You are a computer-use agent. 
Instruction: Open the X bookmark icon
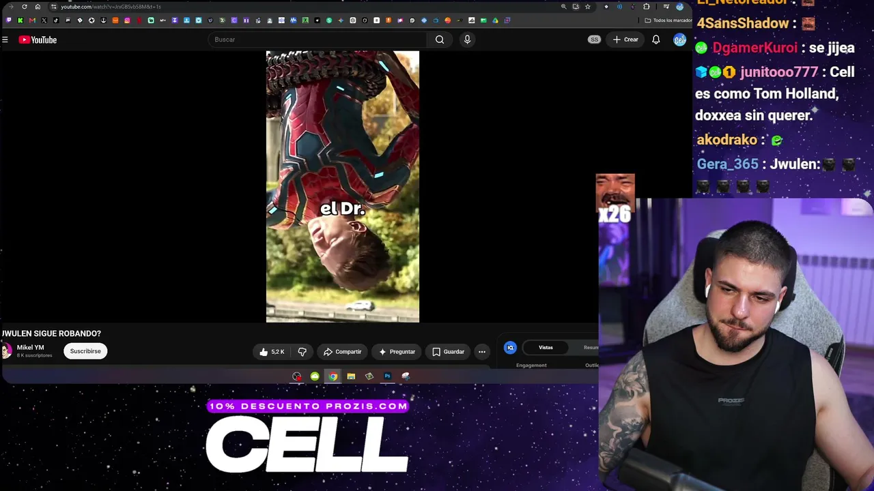tap(44, 20)
